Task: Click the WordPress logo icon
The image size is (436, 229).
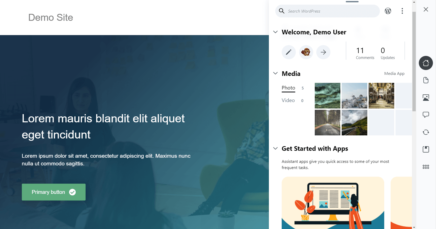Action: coord(388,11)
